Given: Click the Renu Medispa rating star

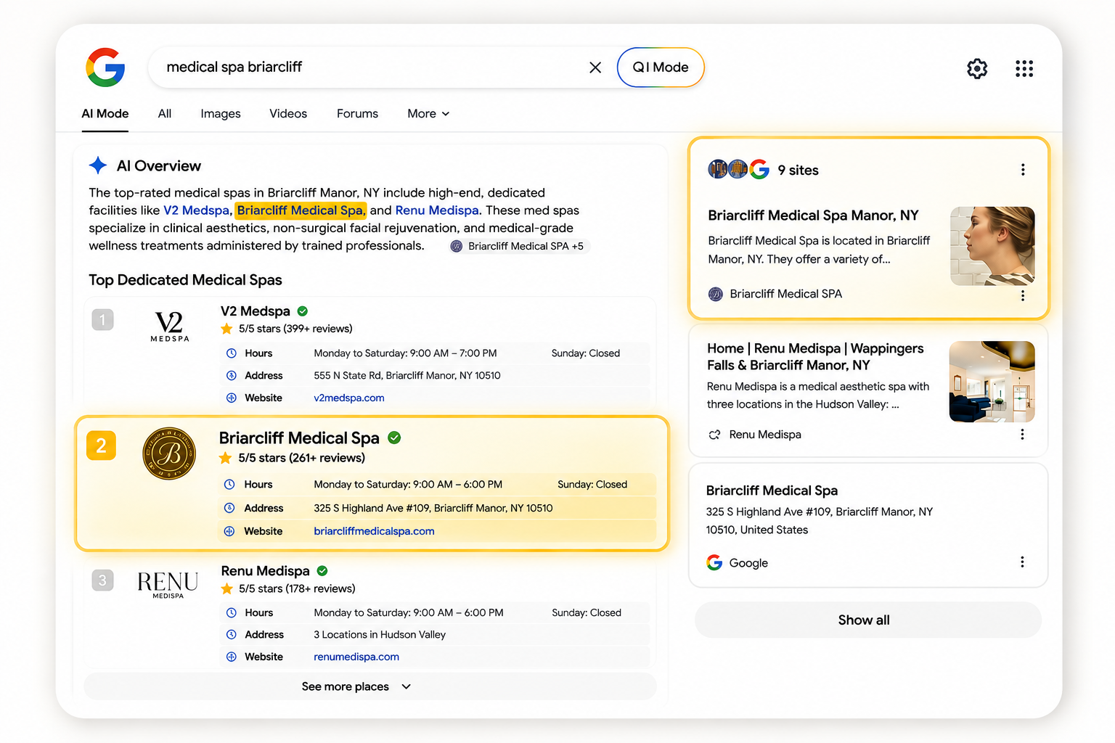Looking at the screenshot, I should pyautogui.click(x=226, y=588).
